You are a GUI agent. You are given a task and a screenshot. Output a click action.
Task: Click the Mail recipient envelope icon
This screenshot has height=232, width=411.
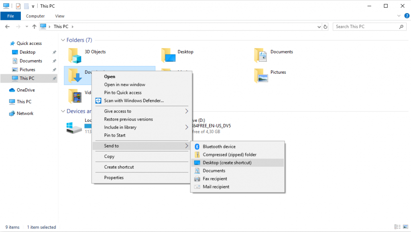click(x=197, y=187)
